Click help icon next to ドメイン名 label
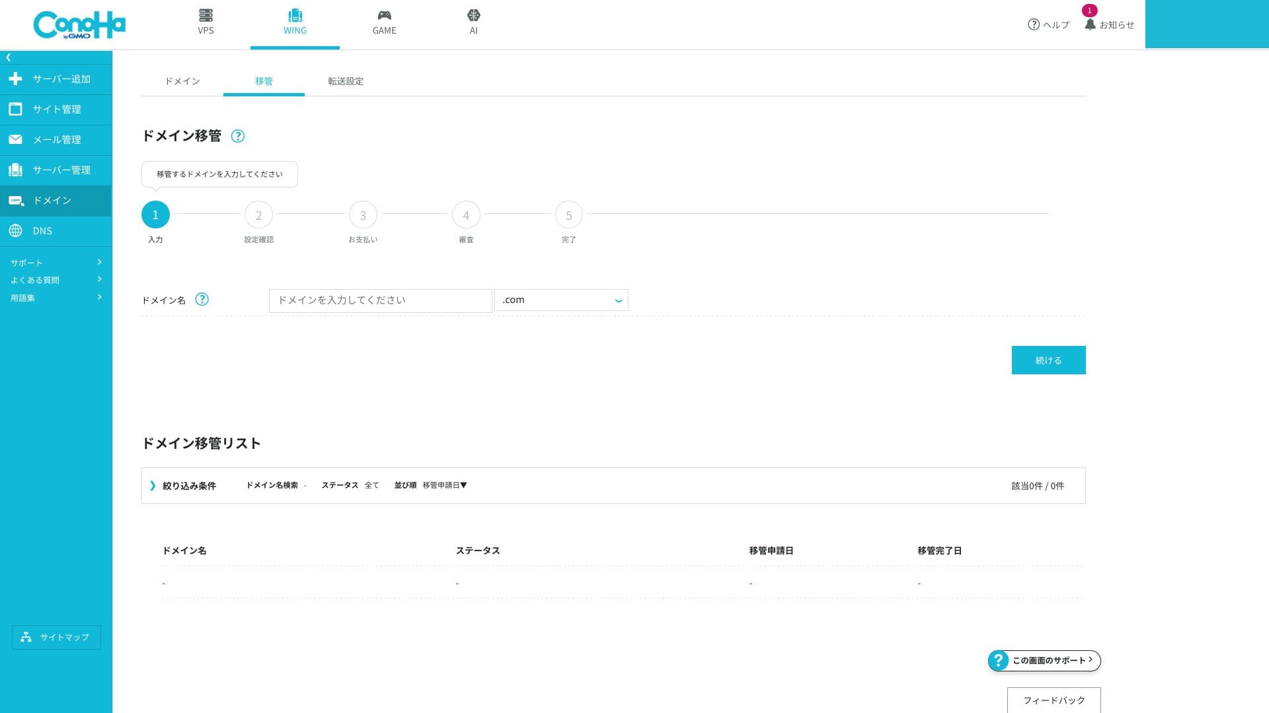This screenshot has width=1269, height=713. (x=202, y=300)
